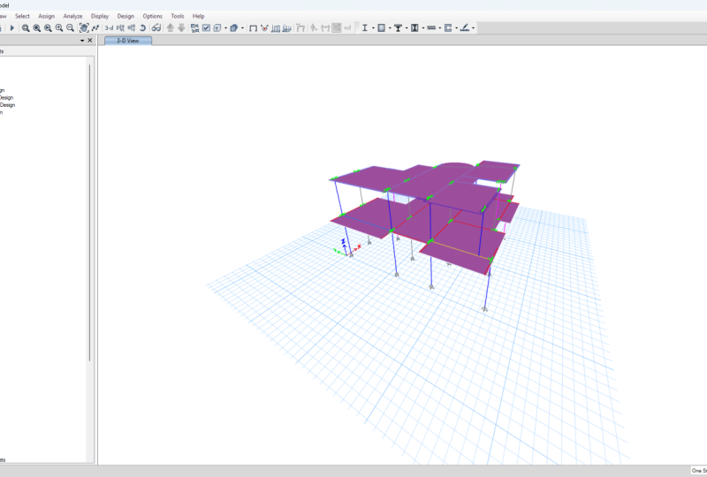707x477 pixels.
Task: Click the stacked 3D boxes icon
Action: coord(233,28)
